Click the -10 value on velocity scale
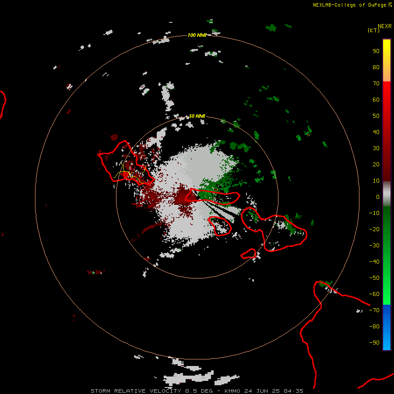The height and width of the screenshot is (394, 394). pyautogui.click(x=374, y=213)
